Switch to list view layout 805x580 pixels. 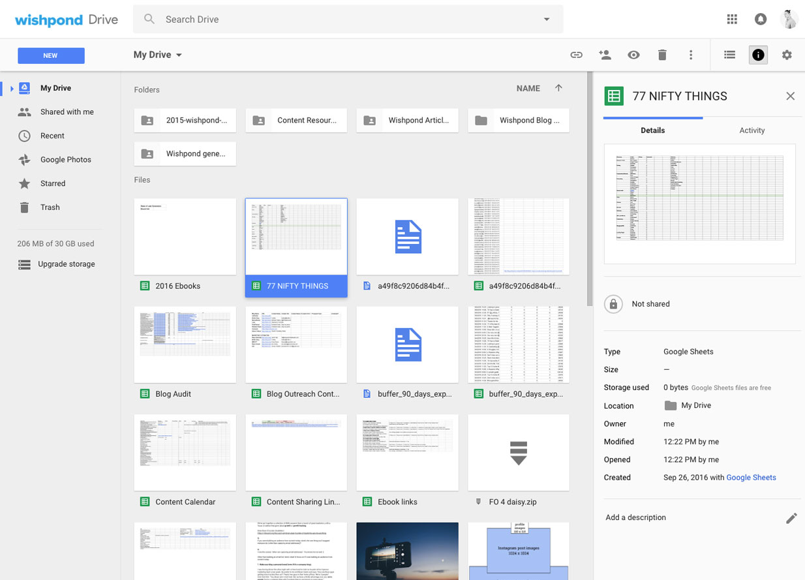pos(730,55)
